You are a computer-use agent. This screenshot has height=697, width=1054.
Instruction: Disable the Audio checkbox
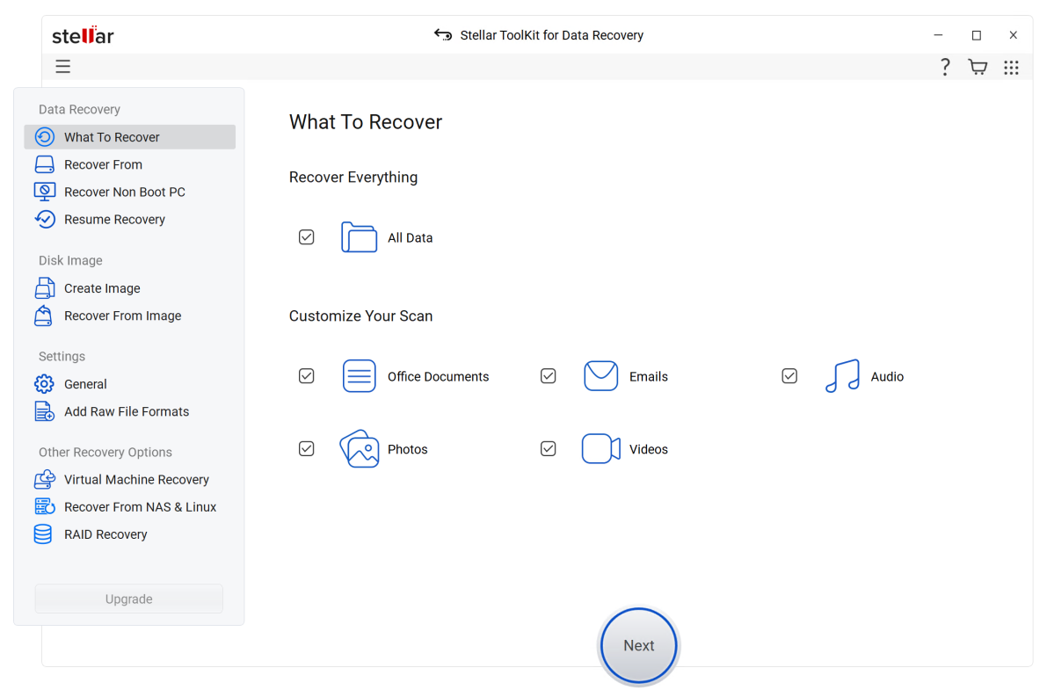pos(789,376)
